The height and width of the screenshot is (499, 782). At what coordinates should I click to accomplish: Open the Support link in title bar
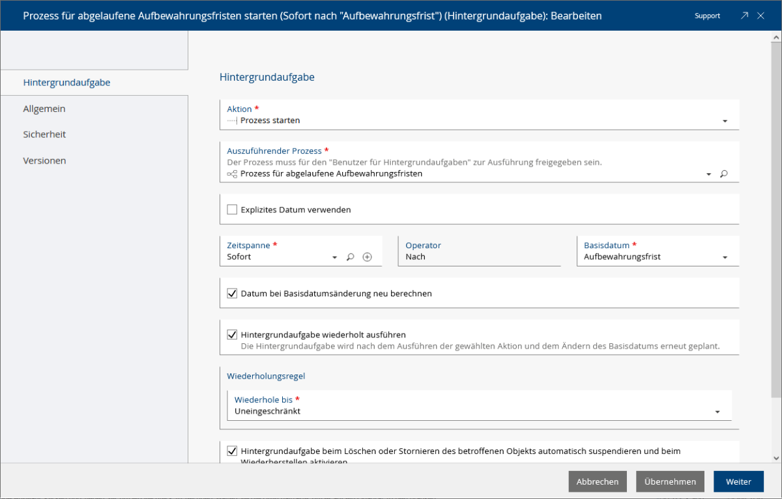coord(708,16)
